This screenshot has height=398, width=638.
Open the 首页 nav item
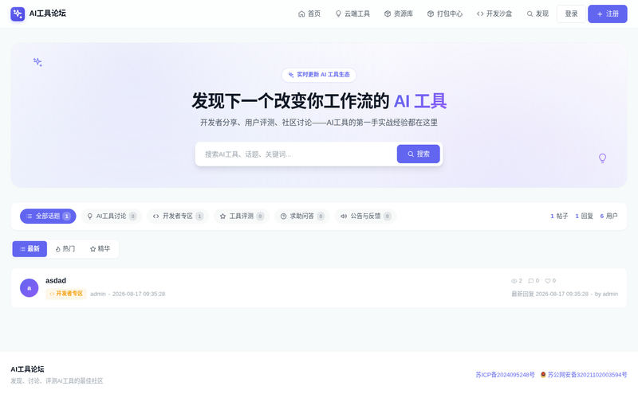(x=309, y=14)
